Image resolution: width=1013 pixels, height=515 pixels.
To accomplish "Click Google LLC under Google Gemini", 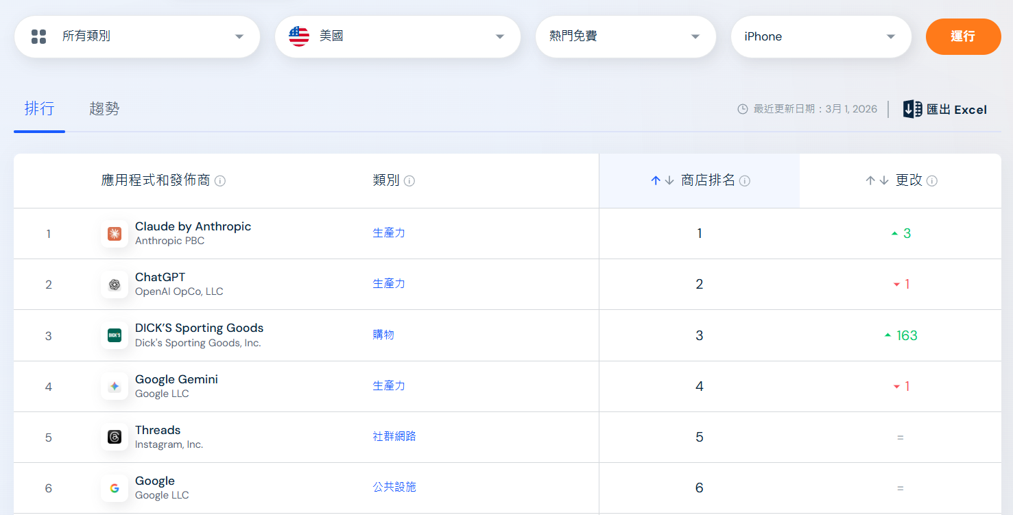I will (162, 394).
